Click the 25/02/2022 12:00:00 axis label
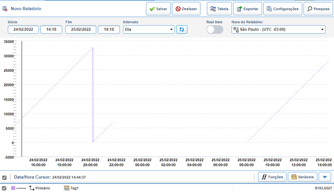 point(299,162)
